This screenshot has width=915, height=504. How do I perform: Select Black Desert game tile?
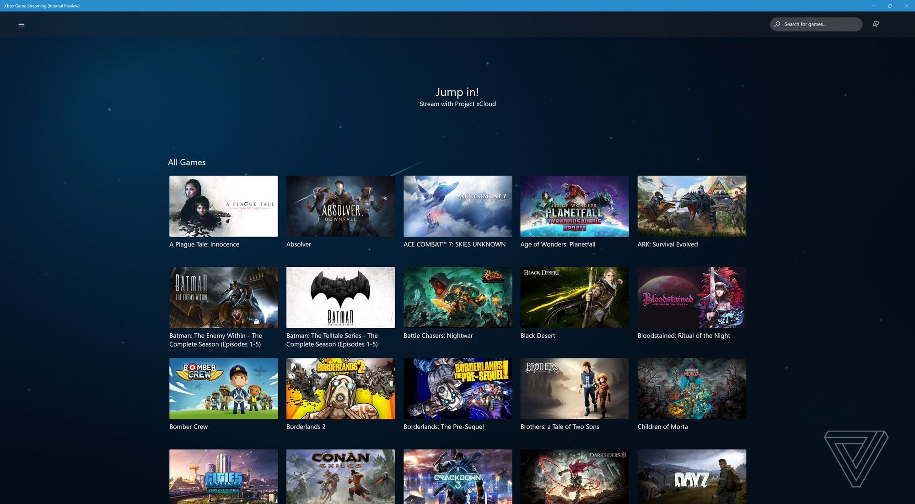[x=575, y=297]
